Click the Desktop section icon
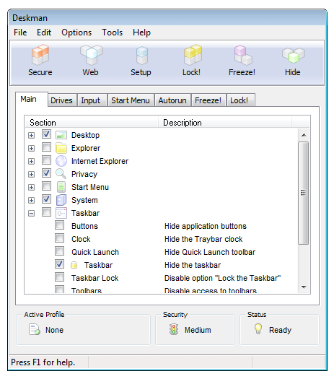The image size is (334, 379). point(61,135)
